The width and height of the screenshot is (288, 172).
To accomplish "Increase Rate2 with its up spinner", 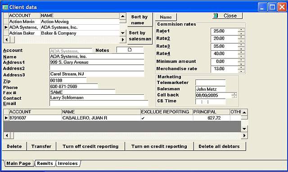I will [x=241, y=37].
